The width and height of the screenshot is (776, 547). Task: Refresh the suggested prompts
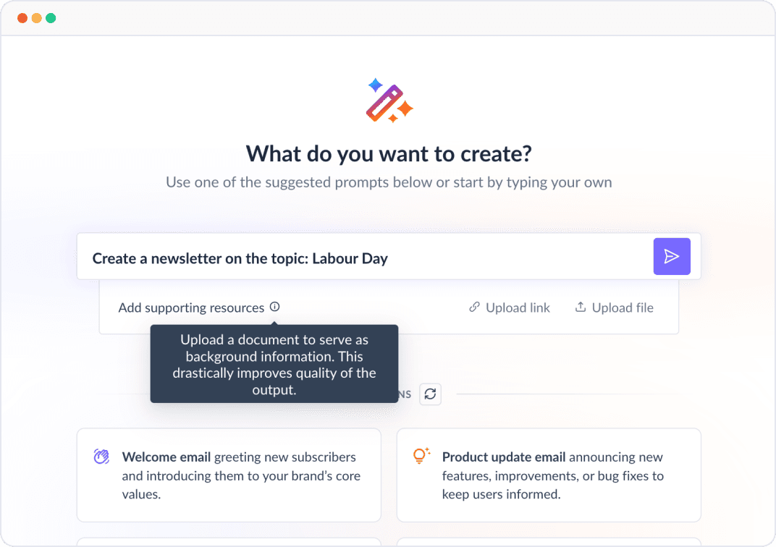pos(431,394)
